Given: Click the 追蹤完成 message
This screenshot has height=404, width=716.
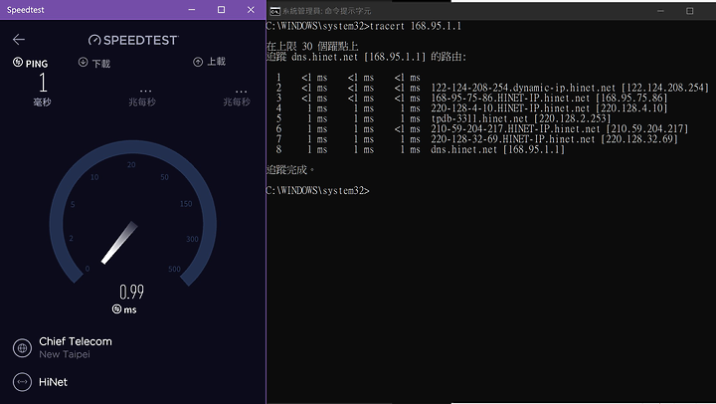Looking at the screenshot, I should (x=290, y=170).
